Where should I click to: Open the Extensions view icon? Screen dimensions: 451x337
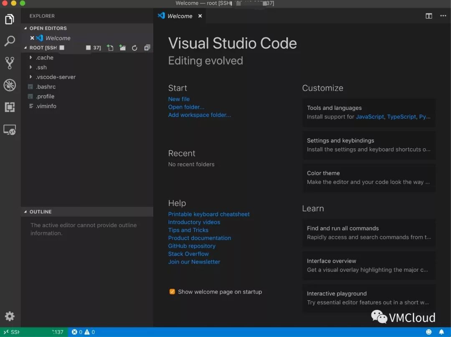click(x=10, y=107)
